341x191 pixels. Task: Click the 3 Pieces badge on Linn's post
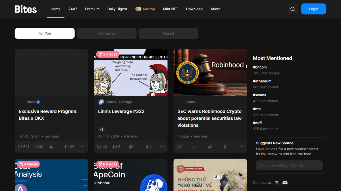point(108,54)
